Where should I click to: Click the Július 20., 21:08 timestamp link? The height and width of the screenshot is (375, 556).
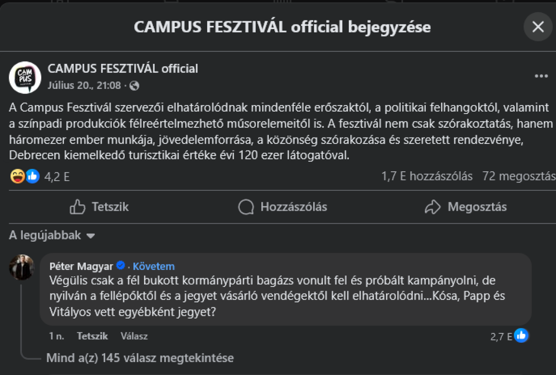click(84, 86)
